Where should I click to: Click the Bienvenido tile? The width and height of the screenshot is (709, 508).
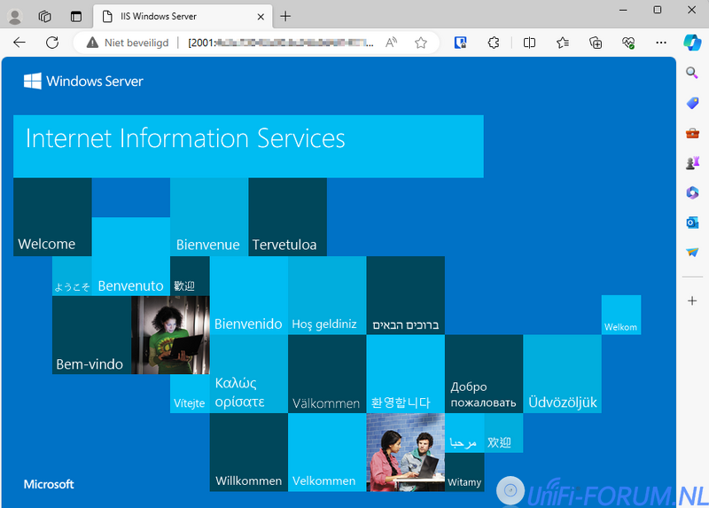click(248, 295)
